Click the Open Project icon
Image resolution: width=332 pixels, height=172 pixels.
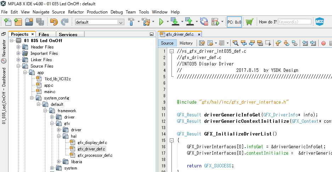29,22
